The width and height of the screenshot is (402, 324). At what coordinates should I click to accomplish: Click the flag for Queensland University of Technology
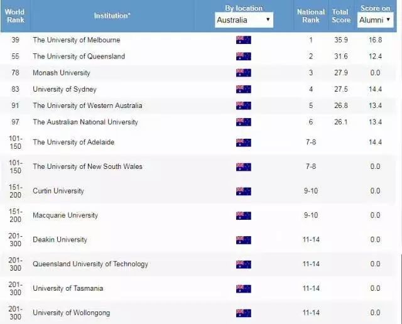[244, 264]
